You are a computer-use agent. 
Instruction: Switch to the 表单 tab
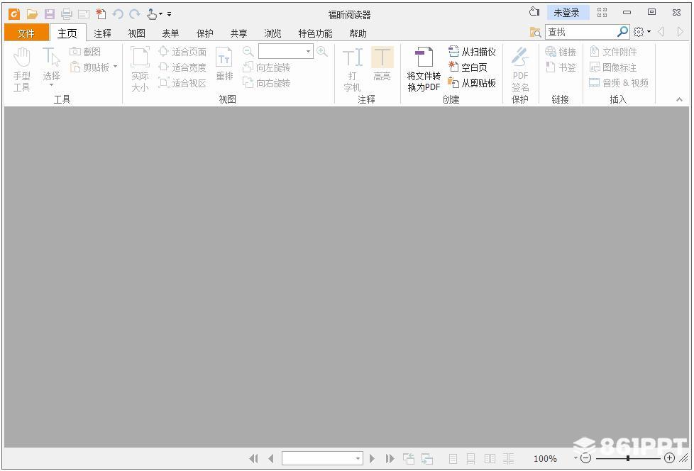pyautogui.click(x=170, y=33)
